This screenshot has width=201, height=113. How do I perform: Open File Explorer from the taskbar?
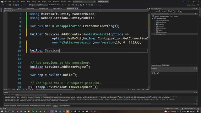click(x=41, y=111)
